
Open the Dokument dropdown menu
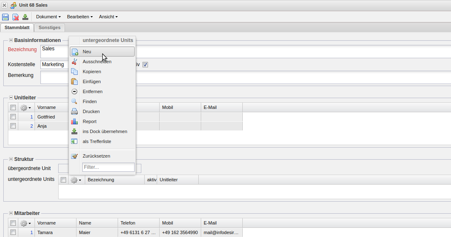pyautogui.click(x=48, y=17)
